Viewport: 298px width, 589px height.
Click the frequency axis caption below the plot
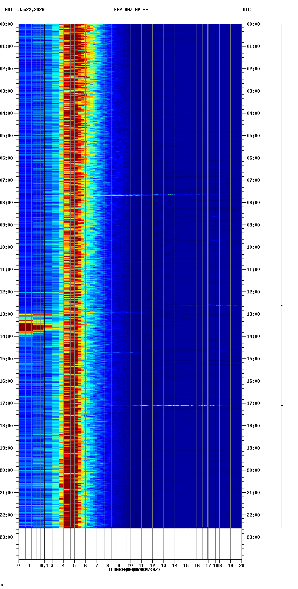tap(134, 570)
